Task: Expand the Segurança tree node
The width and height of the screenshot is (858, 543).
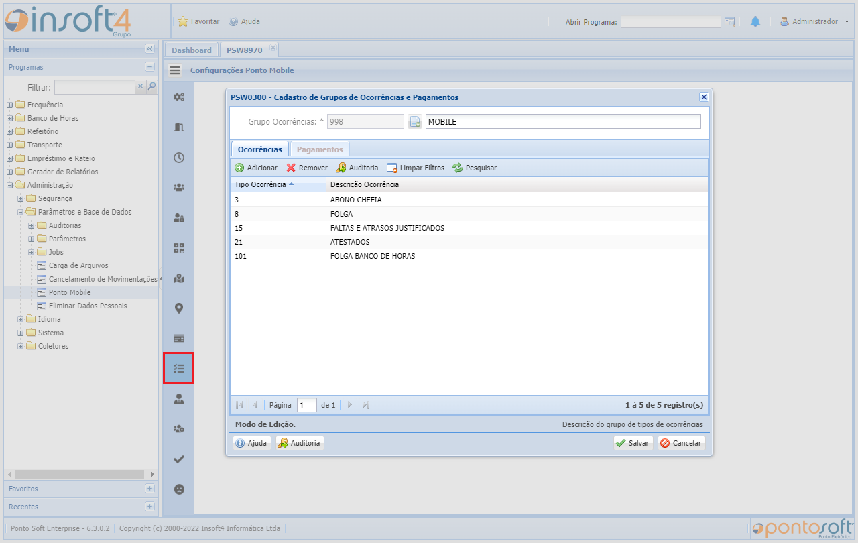Action: (x=21, y=198)
